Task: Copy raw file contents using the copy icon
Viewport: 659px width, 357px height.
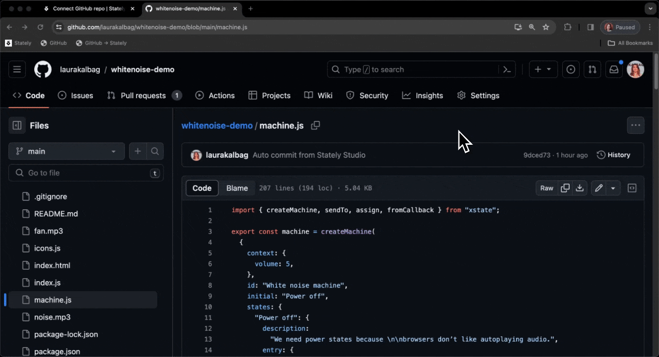Action: [565, 188]
